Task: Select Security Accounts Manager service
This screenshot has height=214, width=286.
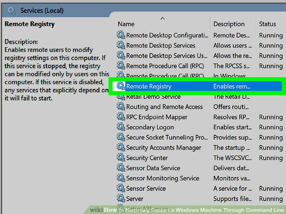Action: click(x=163, y=148)
